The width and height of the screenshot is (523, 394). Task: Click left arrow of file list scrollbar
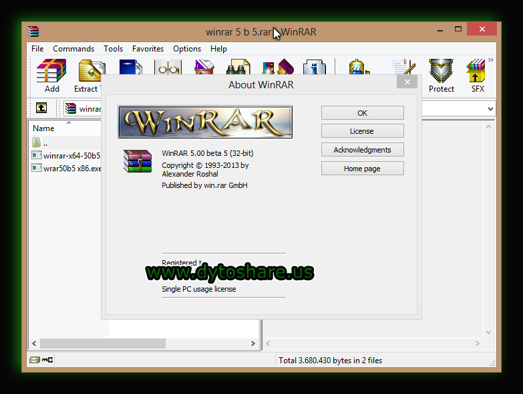34,343
